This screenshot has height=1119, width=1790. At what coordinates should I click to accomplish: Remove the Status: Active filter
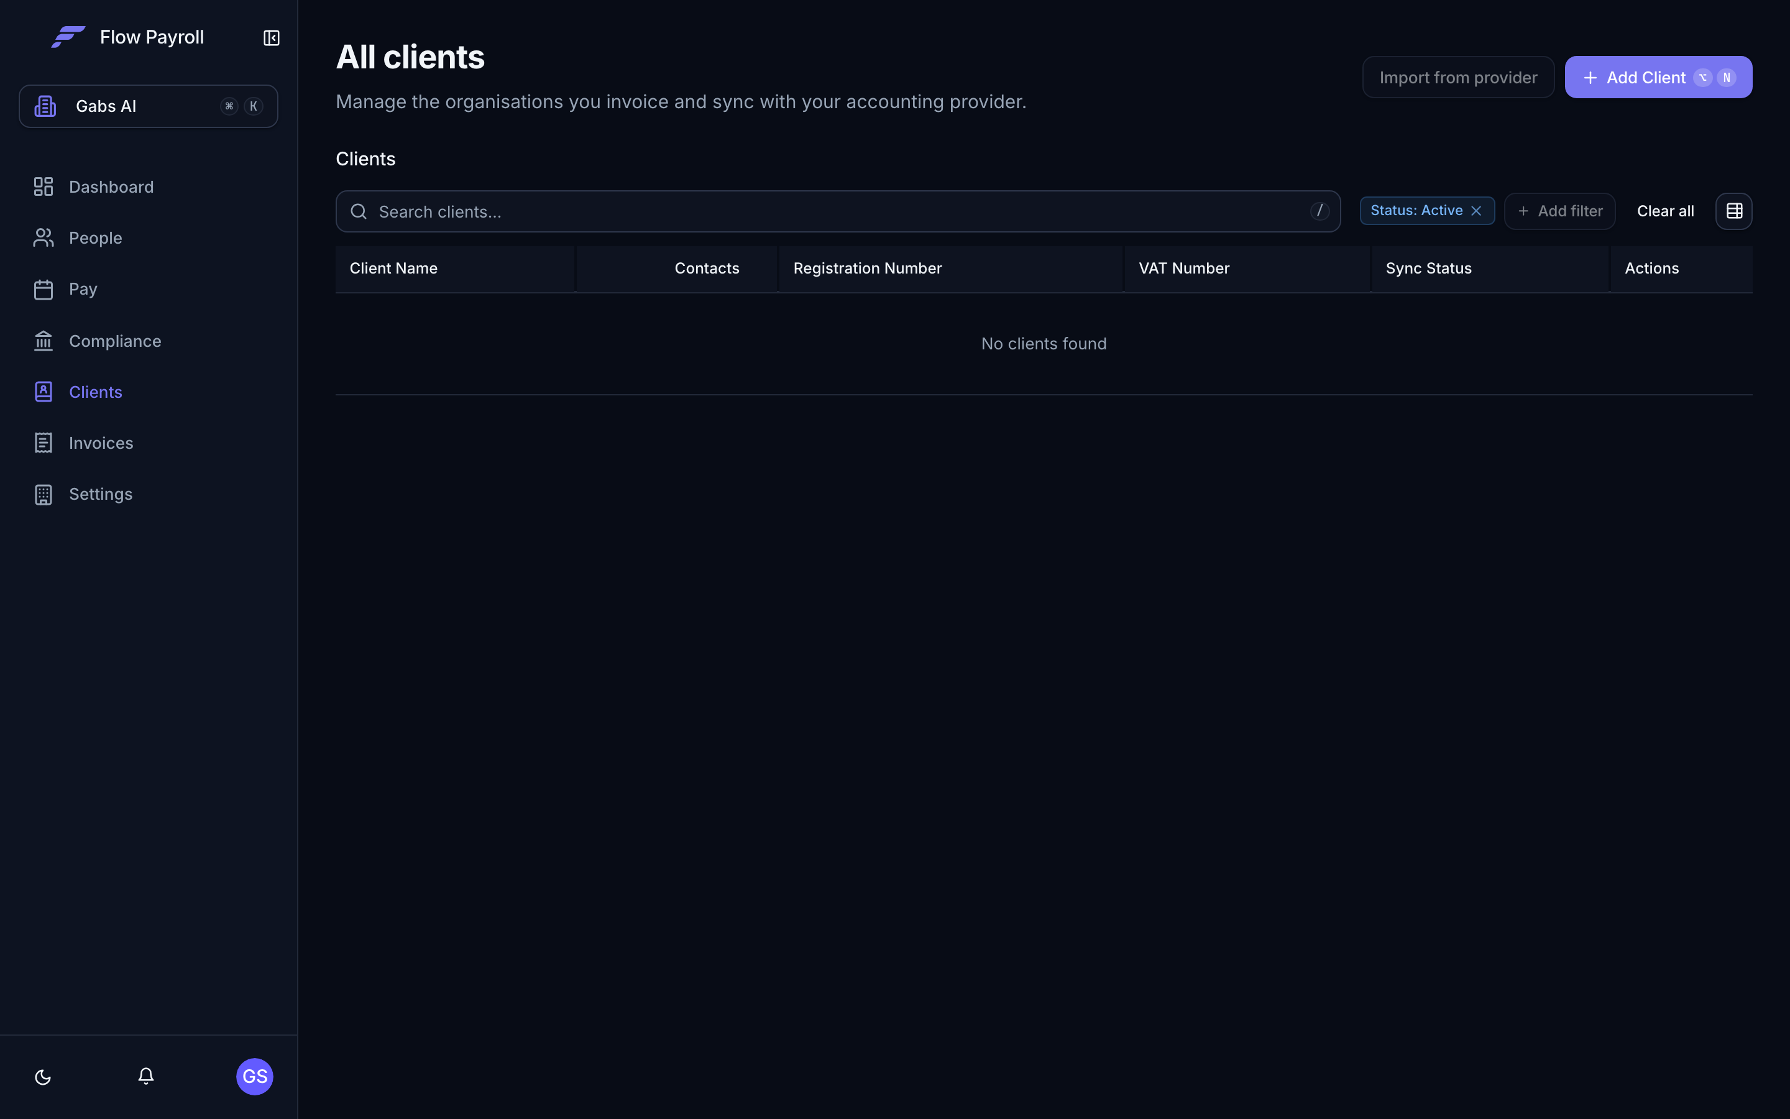(1476, 211)
